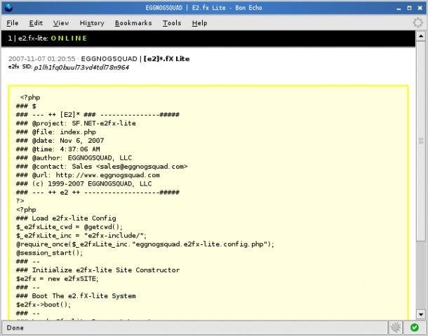Open the Edit menu
The image size is (428, 336).
[x=36, y=23]
